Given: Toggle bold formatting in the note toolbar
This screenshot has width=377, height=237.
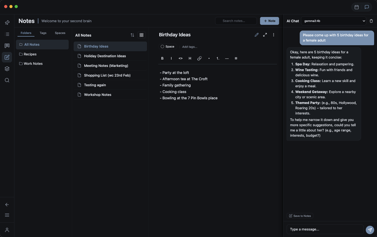Looking at the screenshot, I should pos(162,58).
